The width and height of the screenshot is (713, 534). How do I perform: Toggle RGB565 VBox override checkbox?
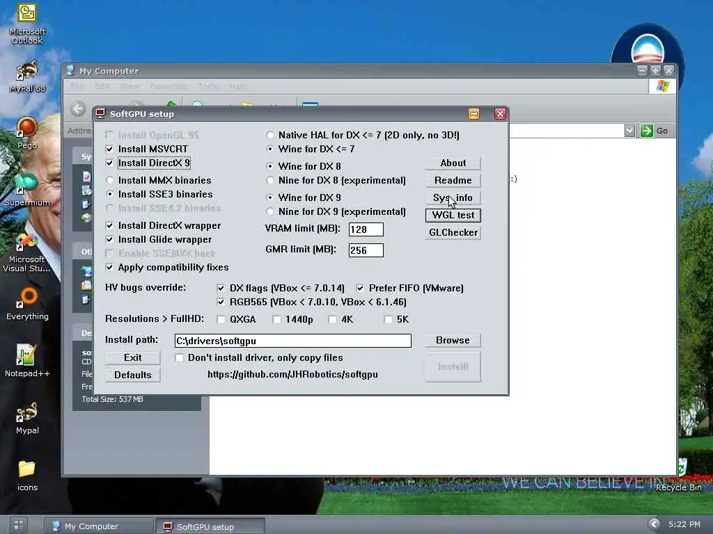tap(221, 302)
